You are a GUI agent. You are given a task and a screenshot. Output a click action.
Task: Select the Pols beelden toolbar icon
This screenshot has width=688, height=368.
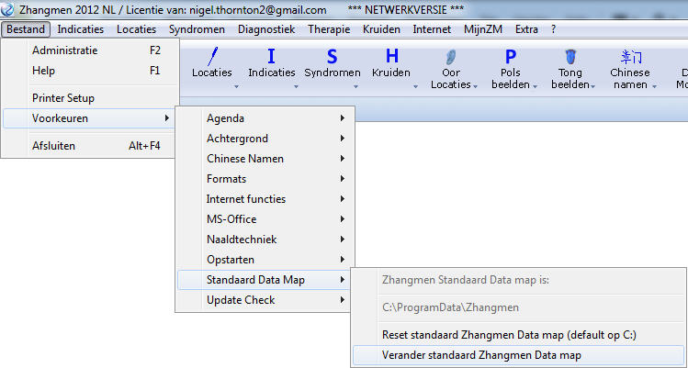tap(511, 57)
